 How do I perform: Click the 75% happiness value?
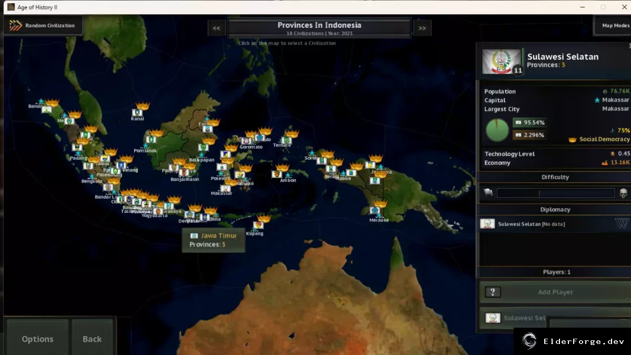[624, 130]
